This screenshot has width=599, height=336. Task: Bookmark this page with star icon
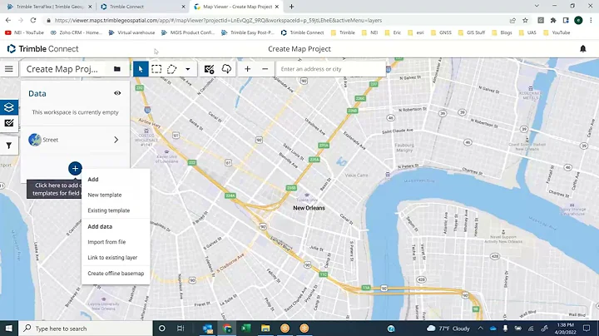pos(525,20)
